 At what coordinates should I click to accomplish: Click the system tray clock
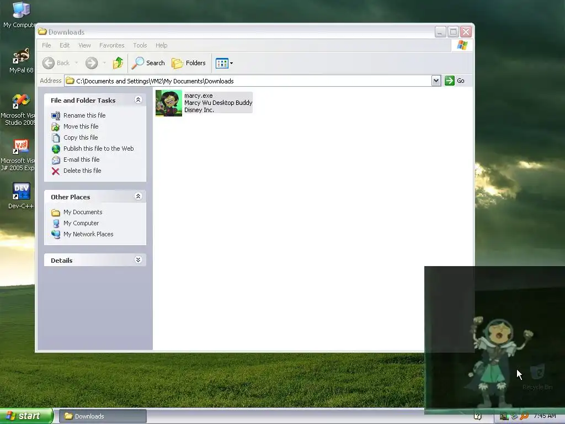tap(545, 416)
